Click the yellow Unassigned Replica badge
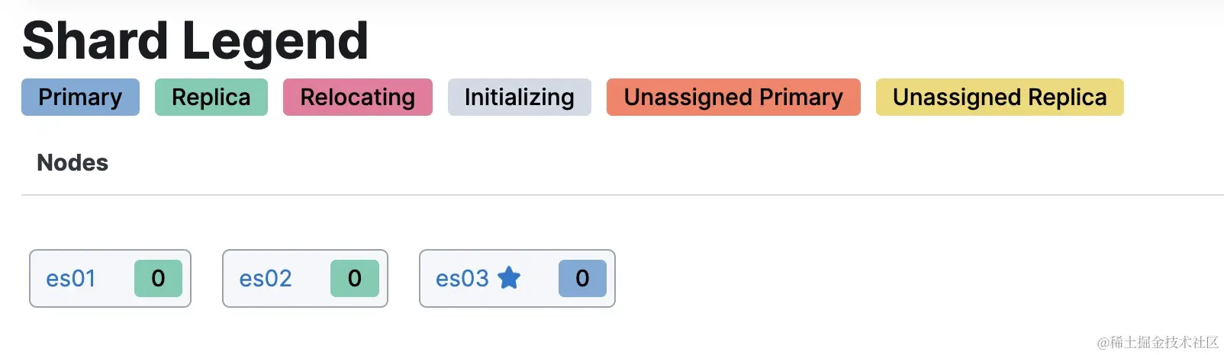1224x355 pixels. click(999, 98)
